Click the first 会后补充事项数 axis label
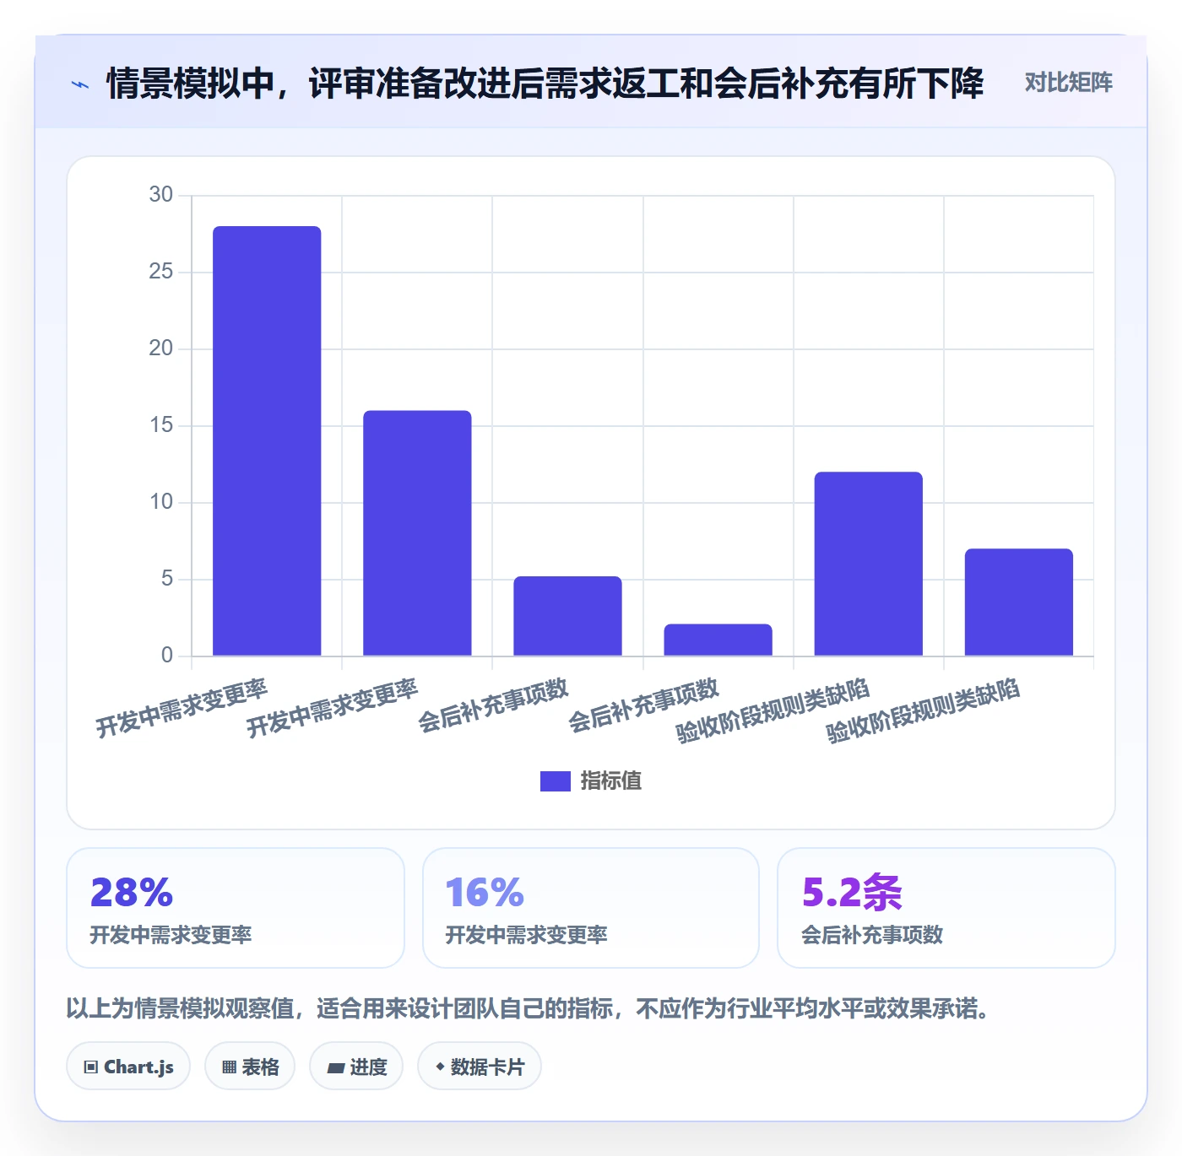 coord(494,704)
